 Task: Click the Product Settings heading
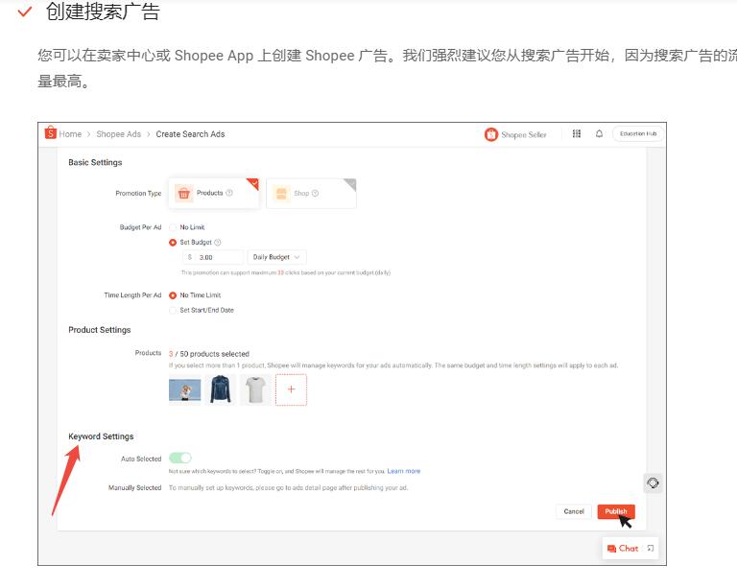[100, 330]
